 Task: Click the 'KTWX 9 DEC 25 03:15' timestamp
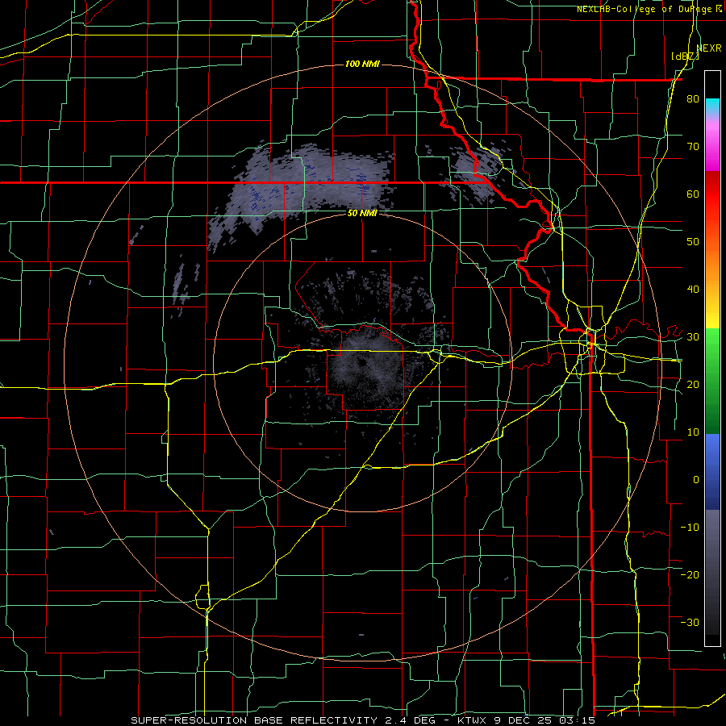[527, 720]
